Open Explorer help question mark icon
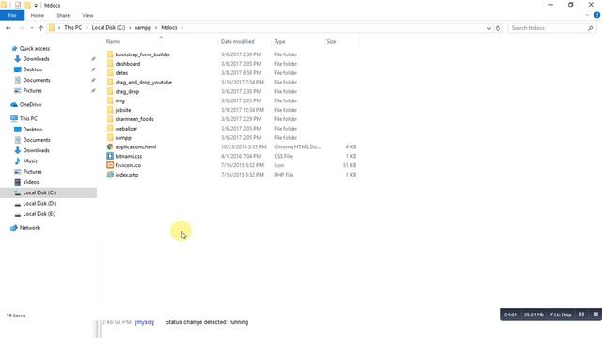This screenshot has height=338, width=602. click(597, 15)
